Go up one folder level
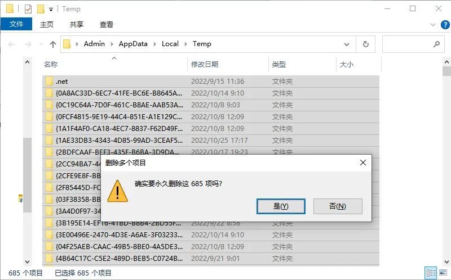Image resolution: width=451 pixels, height=280 pixels. pyautogui.click(x=52, y=44)
